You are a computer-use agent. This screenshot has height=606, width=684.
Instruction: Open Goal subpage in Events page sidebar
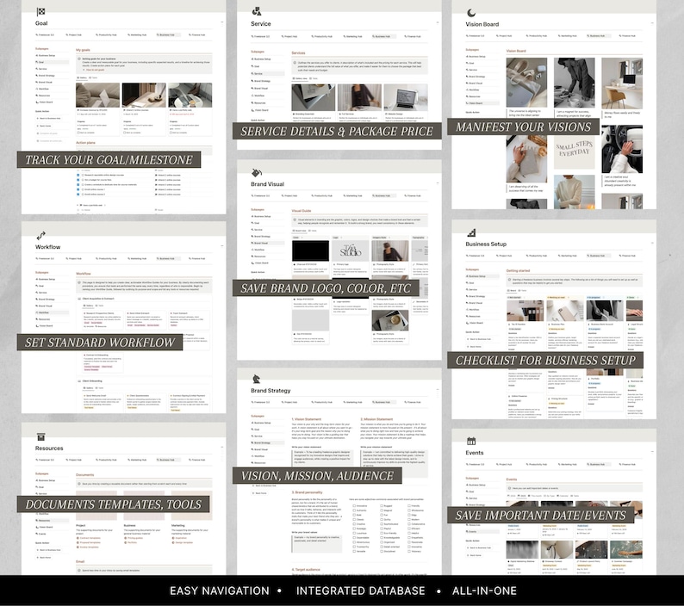coord(470,492)
